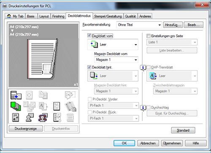Click the back cover icon beside Deckblatt hint Leer

coord(94,76)
